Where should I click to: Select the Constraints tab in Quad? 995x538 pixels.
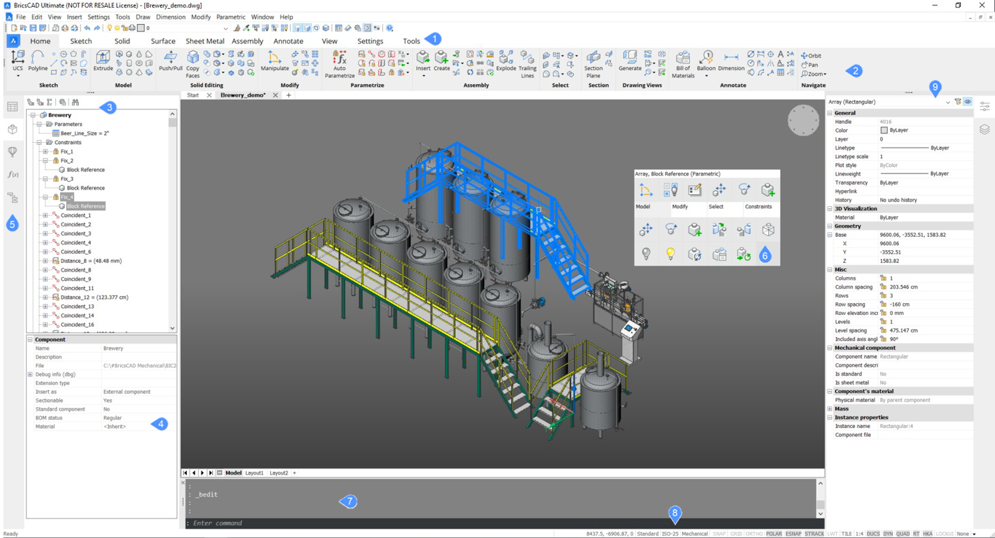pyautogui.click(x=758, y=207)
